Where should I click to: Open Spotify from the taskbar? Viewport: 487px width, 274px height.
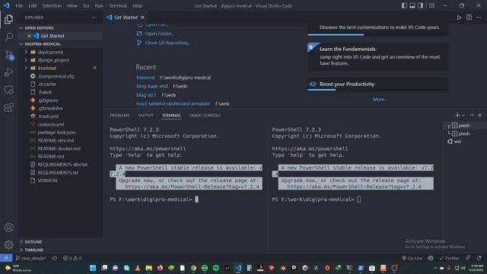(x=215, y=268)
